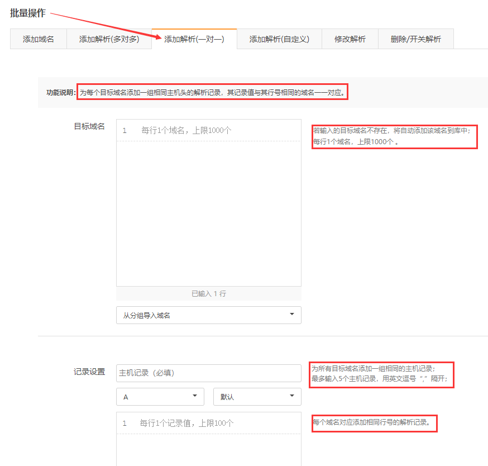Expand the 从分组导入域名 dropdown

[208, 315]
